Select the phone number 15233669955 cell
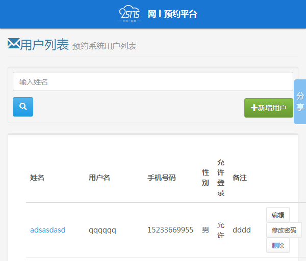The image size is (306, 261). pyautogui.click(x=170, y=230)
